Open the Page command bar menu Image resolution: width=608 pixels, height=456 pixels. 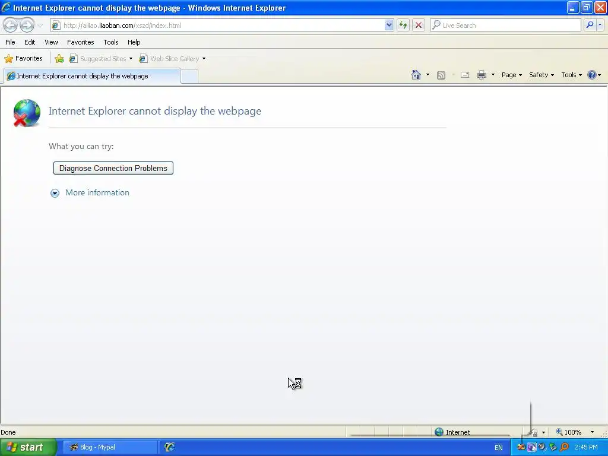pyautogui.click(x=511, y=75)
